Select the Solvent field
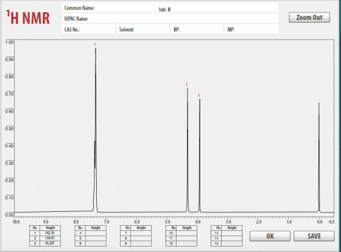 pyautogui.click(x=143, y=29)
